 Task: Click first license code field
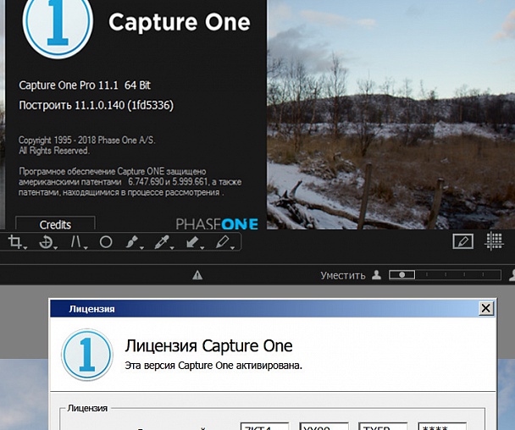point(265,426)
